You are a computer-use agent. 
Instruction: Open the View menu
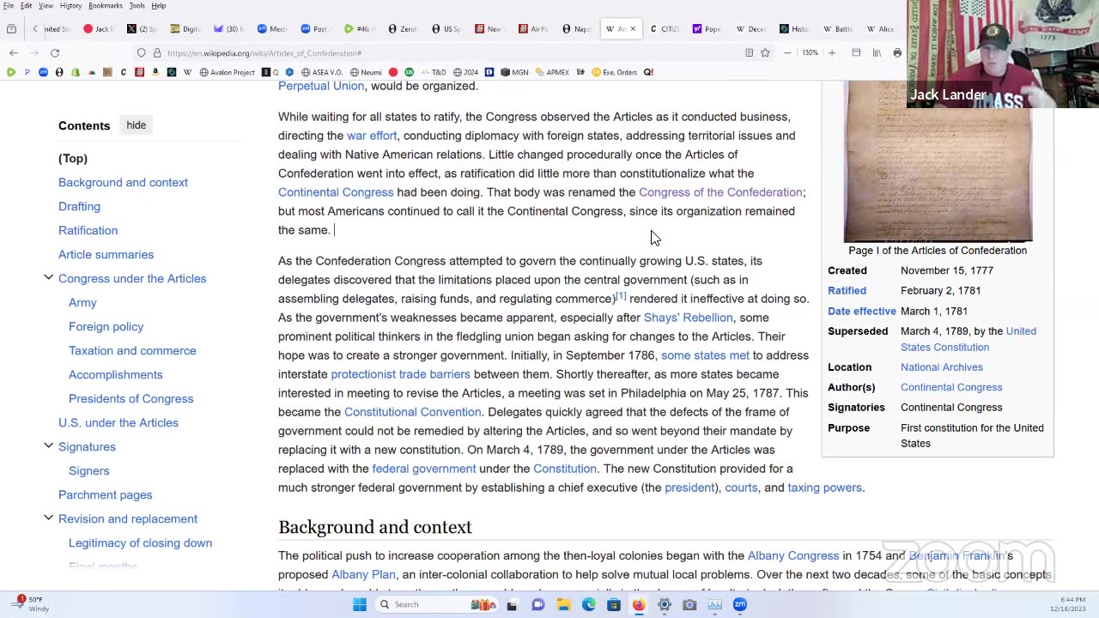(x=46, y=6)
